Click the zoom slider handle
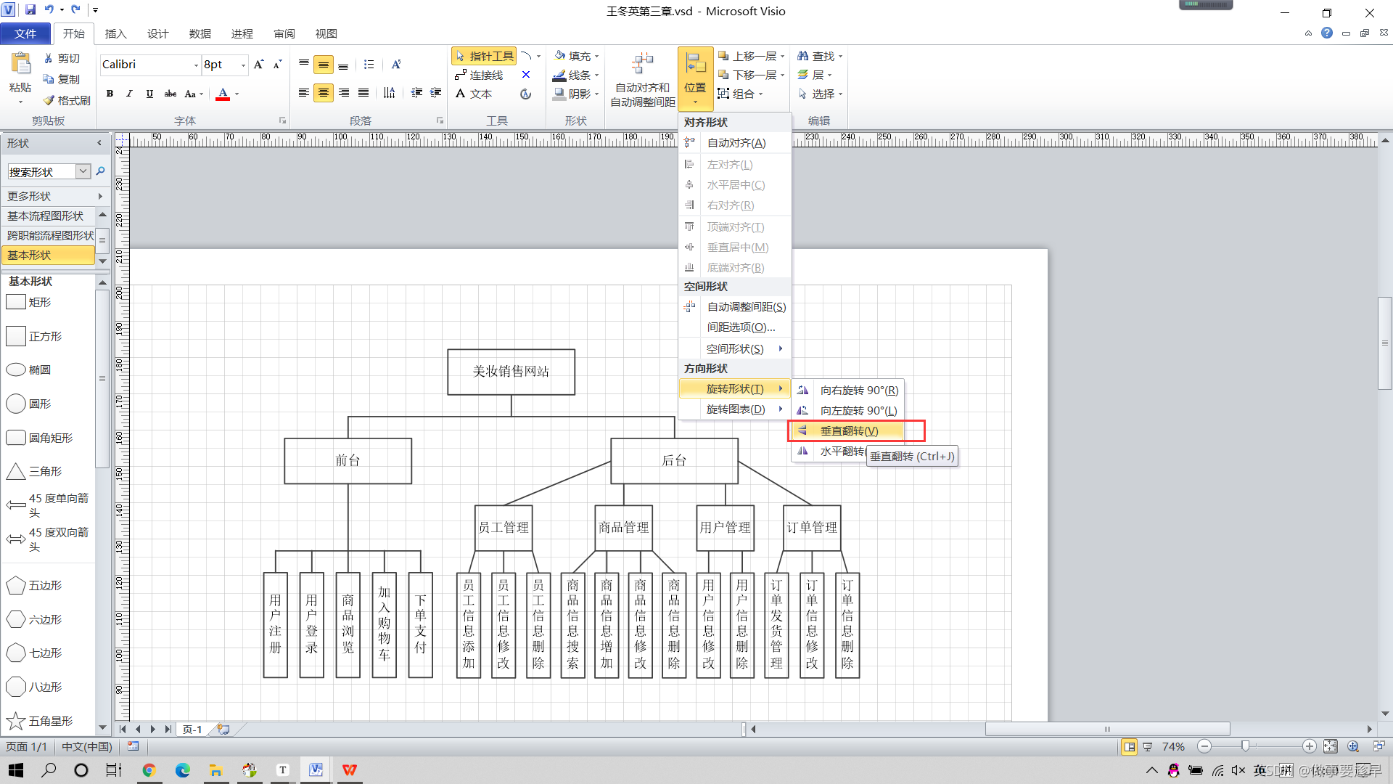The height and width of the screenshot is (784, 1393). click(1245, 746)
